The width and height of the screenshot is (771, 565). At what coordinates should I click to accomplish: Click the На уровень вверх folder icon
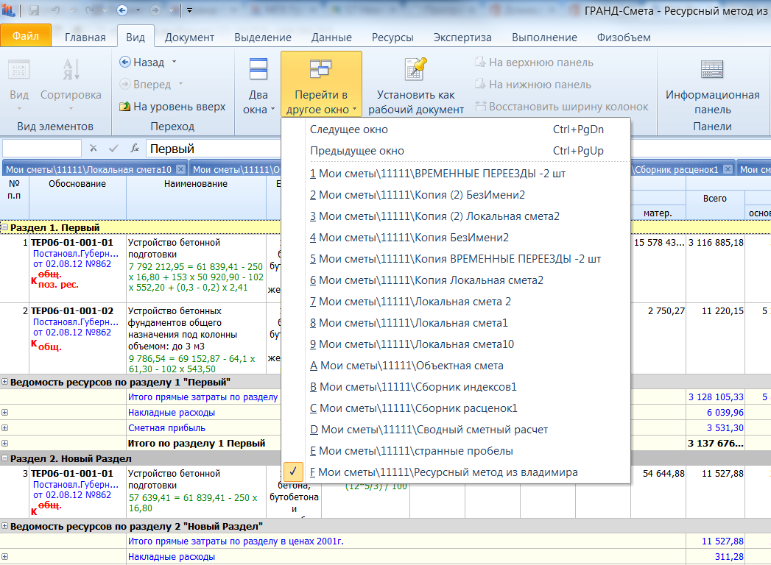[125, 107]
